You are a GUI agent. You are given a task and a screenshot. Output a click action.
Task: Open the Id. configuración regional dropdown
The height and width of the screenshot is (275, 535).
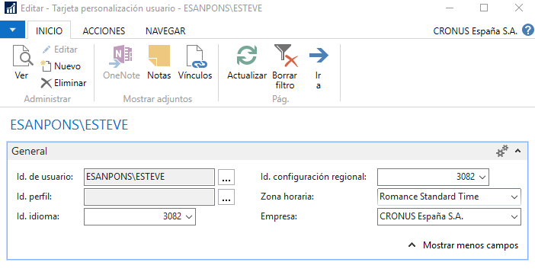(x=482, y=177)
